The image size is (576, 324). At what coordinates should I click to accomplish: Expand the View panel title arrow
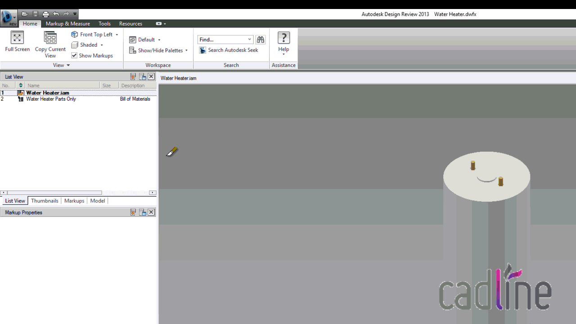(68, 65)
